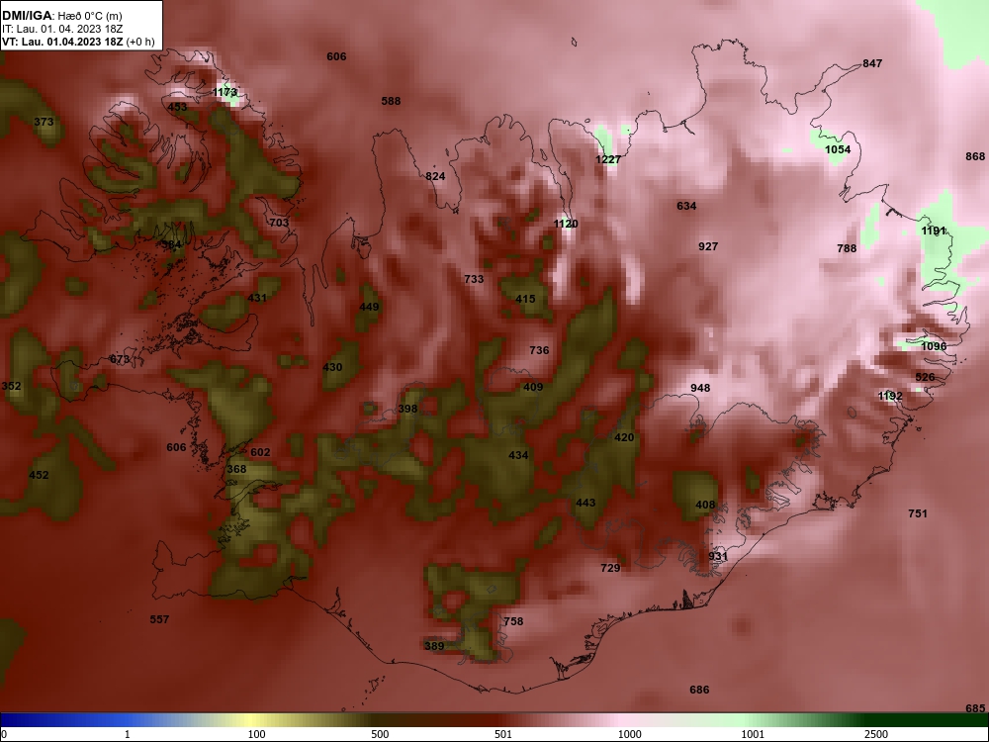Click the 1054 value label
The image size is (989, 742).
(838, 149)
